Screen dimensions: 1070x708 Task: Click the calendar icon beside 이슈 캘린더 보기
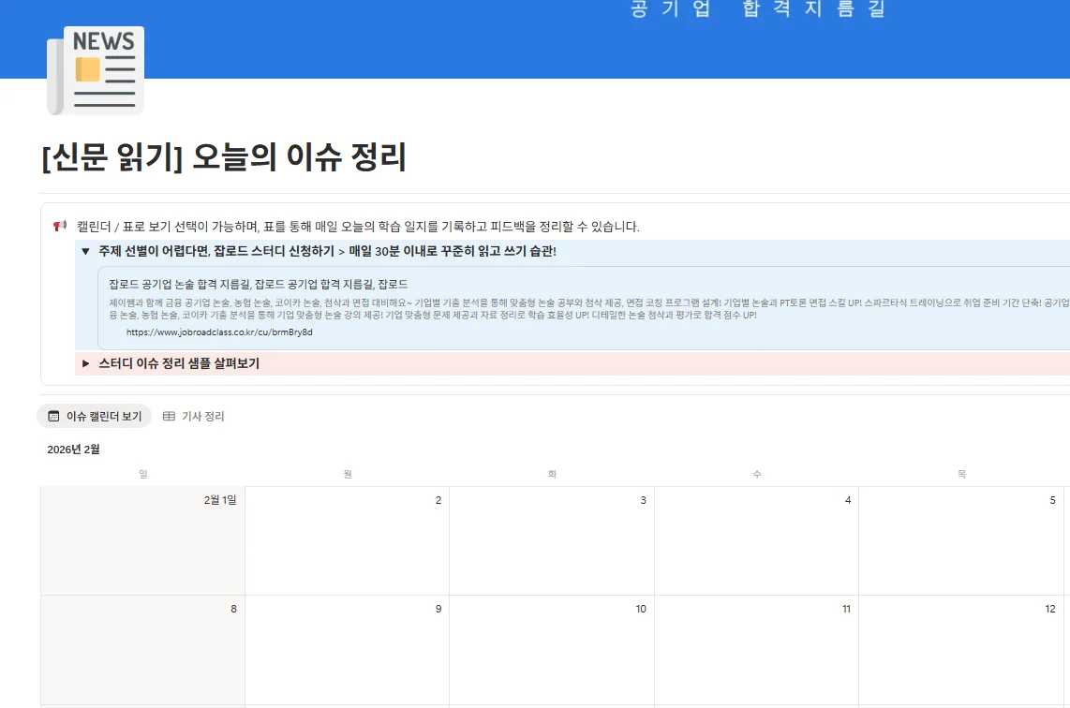55,415
